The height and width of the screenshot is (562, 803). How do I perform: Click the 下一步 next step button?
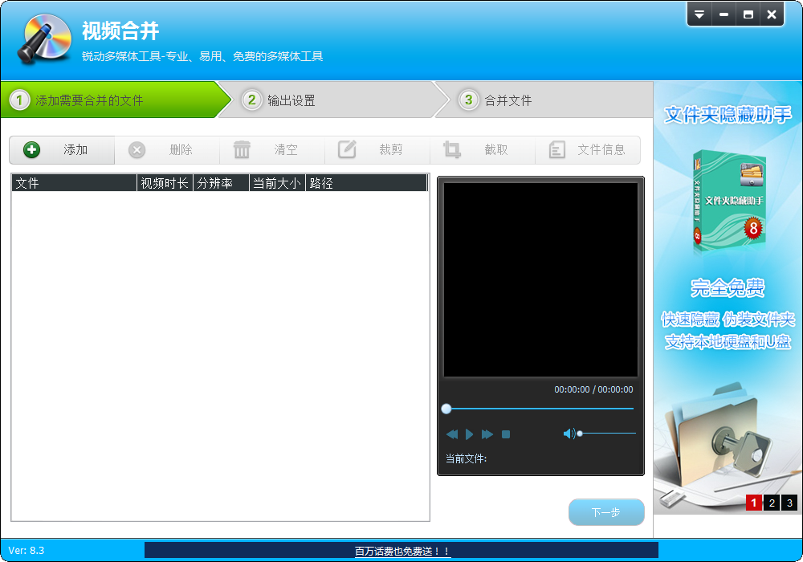click(x=606, y=512)
